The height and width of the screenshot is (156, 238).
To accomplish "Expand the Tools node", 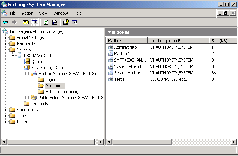I will click(x=5, y=115).
